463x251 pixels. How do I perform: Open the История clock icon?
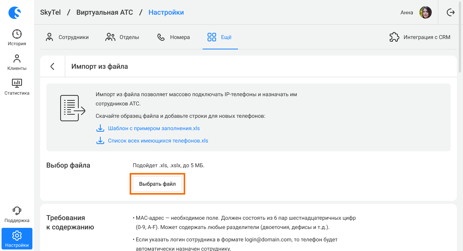click(17, 34)
